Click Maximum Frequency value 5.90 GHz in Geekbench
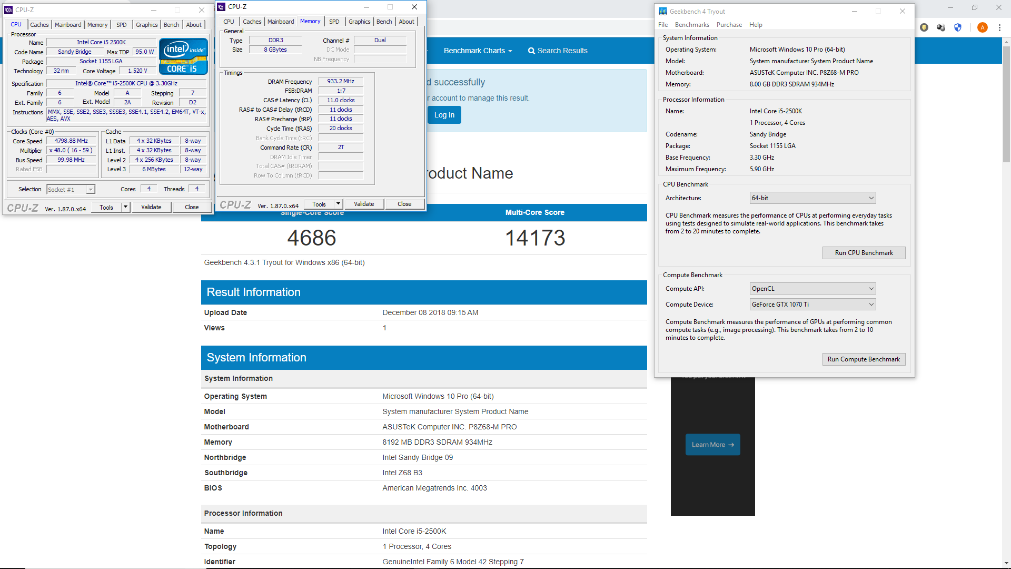Viewport: 1011px width, 569px height. coord(762,169)
